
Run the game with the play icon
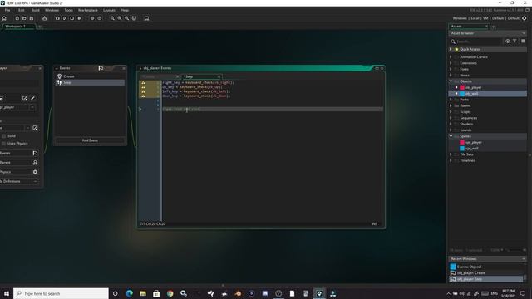65,18
